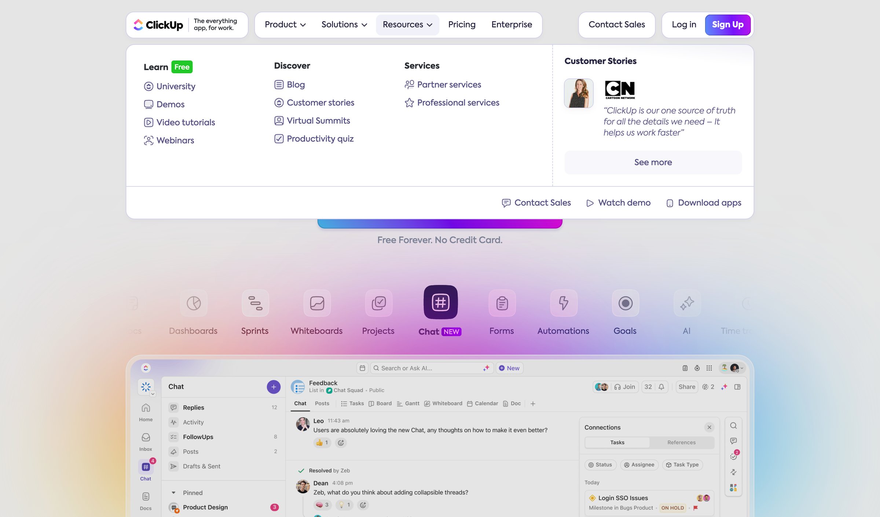Screen dimensions: 880x517
Task: Open Home in the app sidebar
Action: (x=146, y=412)
